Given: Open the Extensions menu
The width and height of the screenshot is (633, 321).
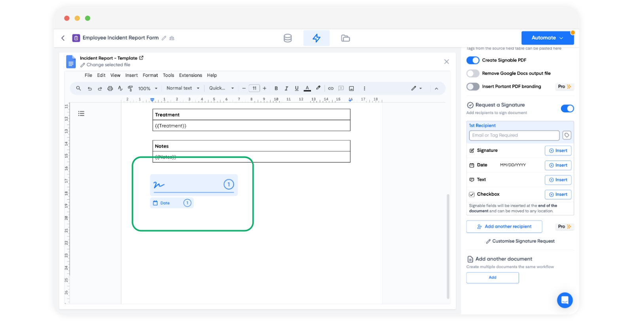Looking at the screenshot, I should (x=190, y=75).
